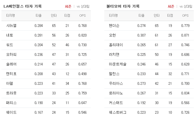Click 렌히포 name in the table

click(x=11, y=74)
